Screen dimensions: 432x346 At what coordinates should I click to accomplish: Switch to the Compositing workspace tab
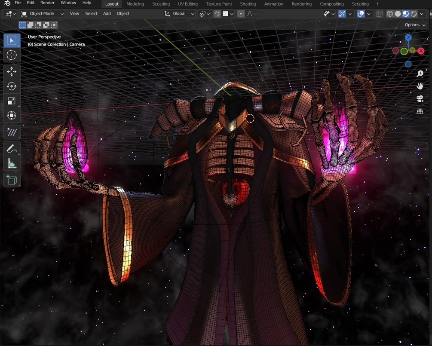(332, 4)
